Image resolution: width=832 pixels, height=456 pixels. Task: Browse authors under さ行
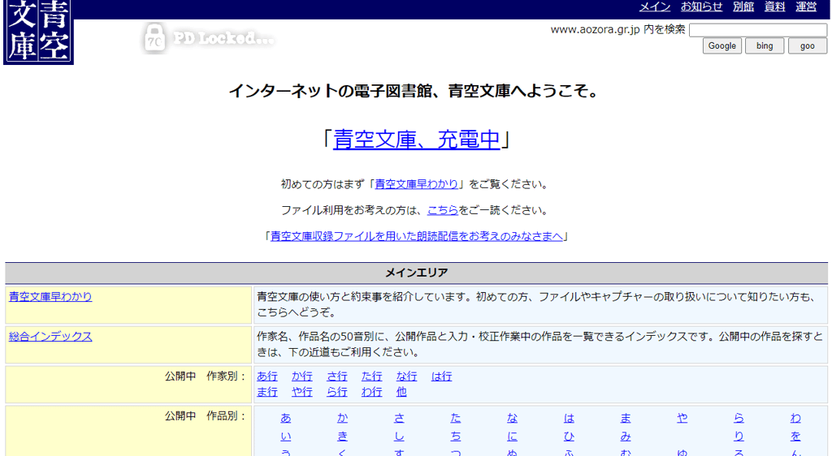click(337, 376)
